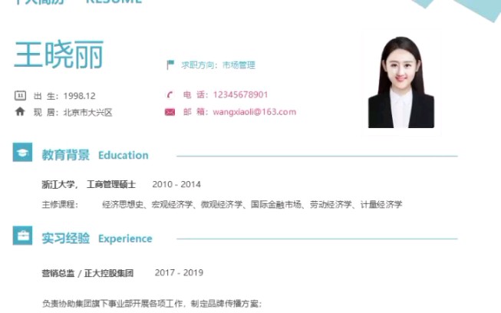Click the home residence icon
Image resolution: width=501 pixels, height=313 pixels.
click(x=20, y=111)
